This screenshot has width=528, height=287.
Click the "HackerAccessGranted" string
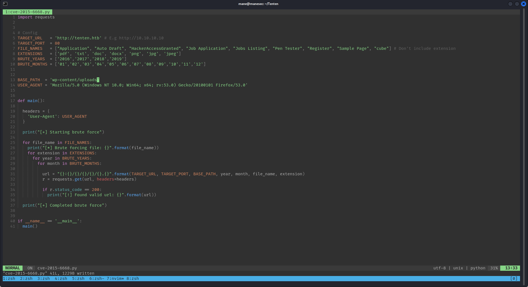(x=155, y=48)
